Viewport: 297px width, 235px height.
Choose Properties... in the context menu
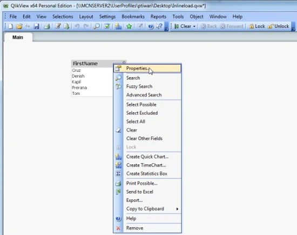pyautogui.click(x=147, y=68)
